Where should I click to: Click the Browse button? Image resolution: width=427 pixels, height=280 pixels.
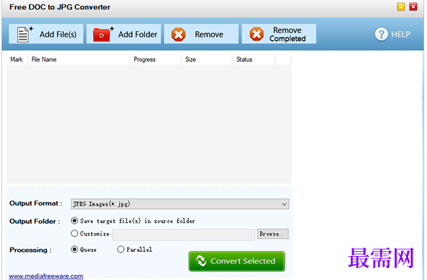click(x=273, y=234)
